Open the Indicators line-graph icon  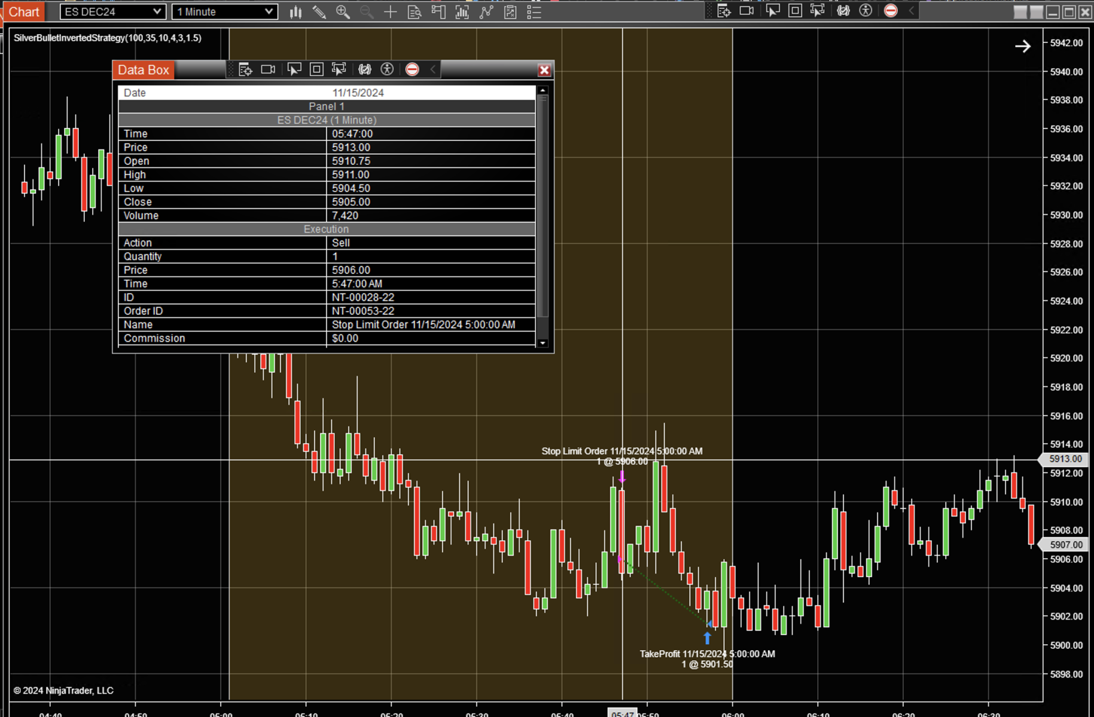[x=486, y=12]
